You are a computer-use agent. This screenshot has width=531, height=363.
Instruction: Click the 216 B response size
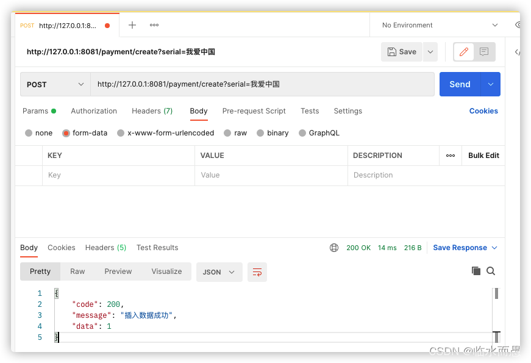pos(413,248)
